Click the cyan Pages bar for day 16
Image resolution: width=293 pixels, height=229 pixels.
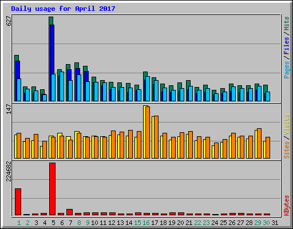[148, 89]
